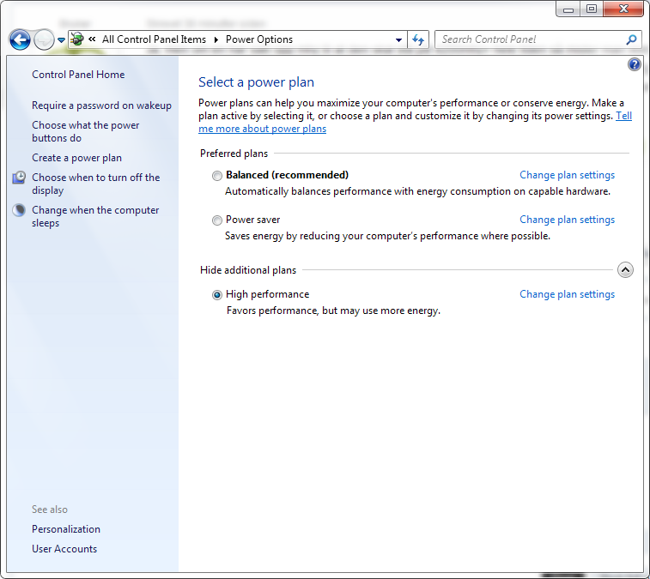This screenshot has width=650, height=579.
Task: Click Create a power plan
Action: pyautogui.click(x=76, y=158)
